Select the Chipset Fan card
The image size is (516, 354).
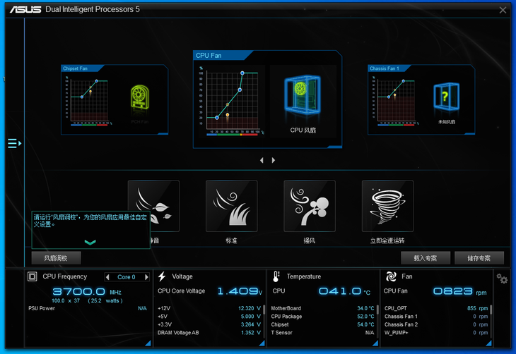115,99
